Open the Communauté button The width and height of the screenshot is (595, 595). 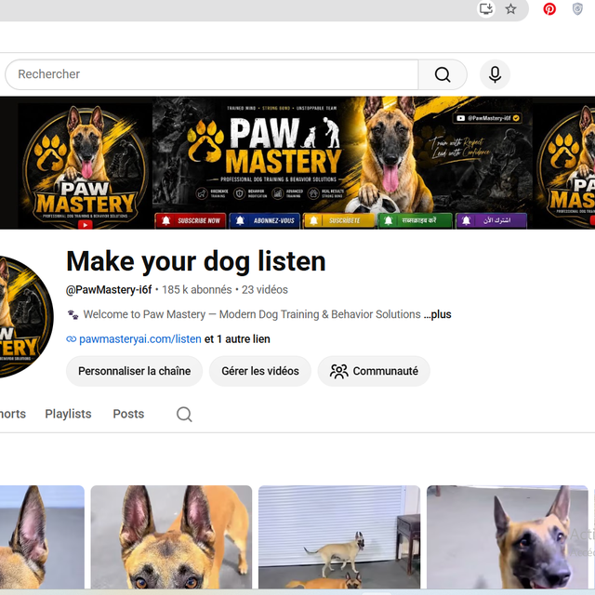click(374, 371)
